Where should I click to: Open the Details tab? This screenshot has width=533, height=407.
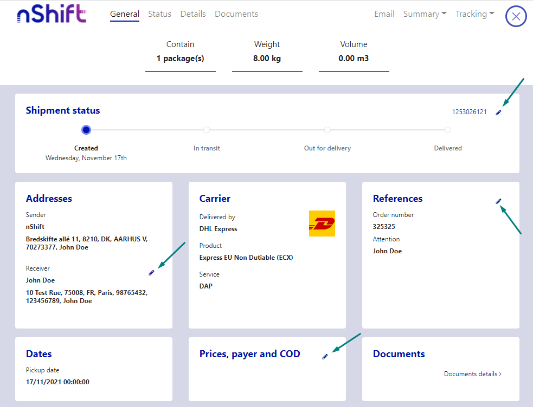(193, 14)
